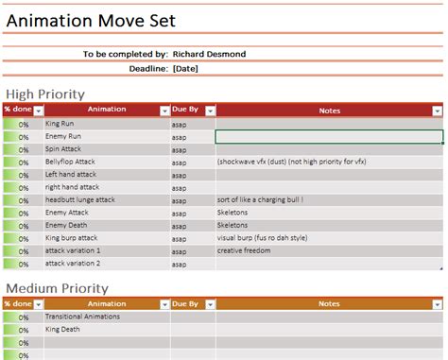
Task: Select the 'asap' due cell for King Run
Action: 193,125
